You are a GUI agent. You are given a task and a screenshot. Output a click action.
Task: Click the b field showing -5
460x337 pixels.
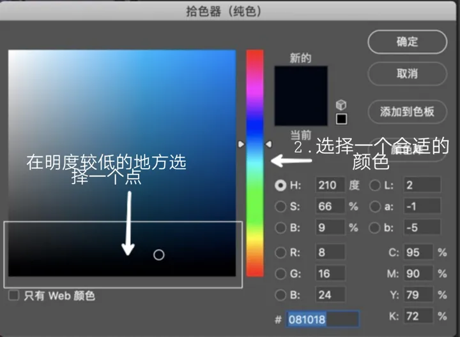point(422,227)
